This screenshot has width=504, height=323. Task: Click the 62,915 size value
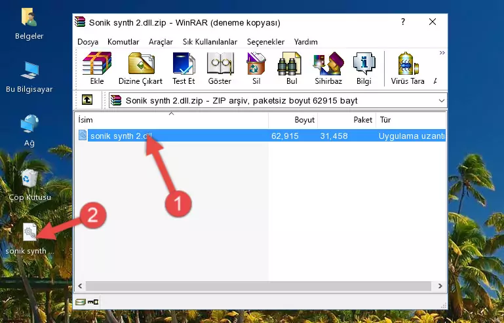point(285,136)
